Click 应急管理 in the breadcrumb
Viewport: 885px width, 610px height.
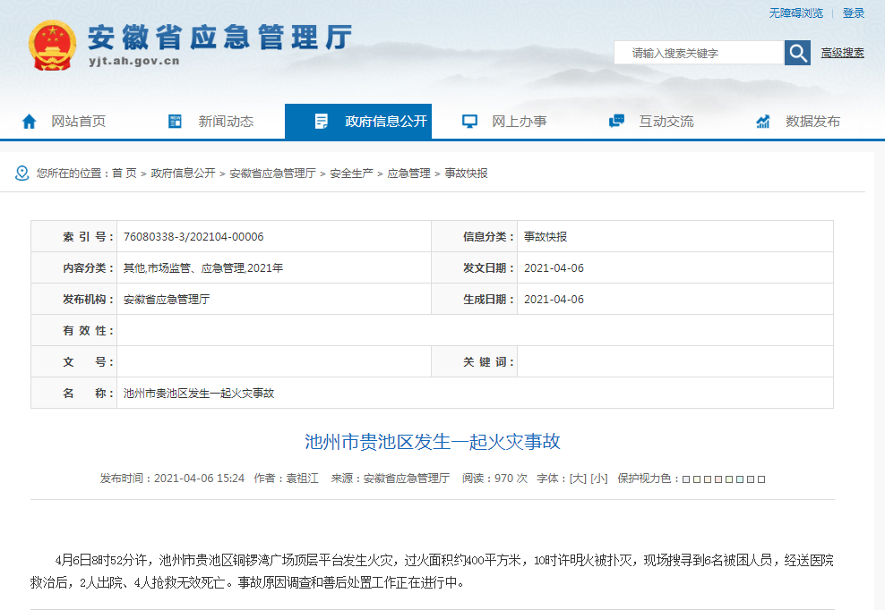[x=408, y=174]
